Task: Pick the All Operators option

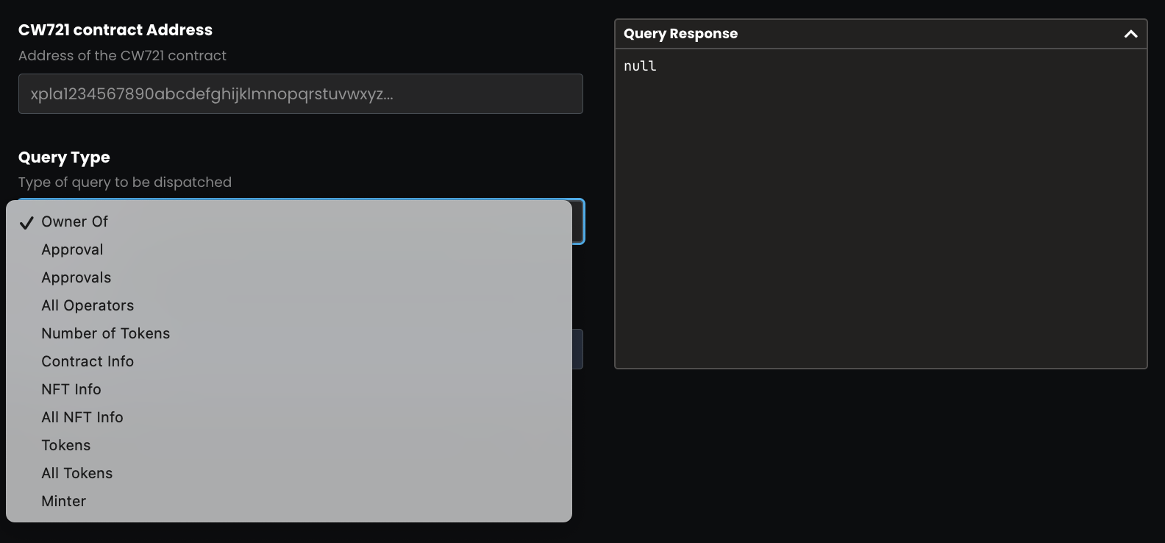Action: (x=88, y=306)
